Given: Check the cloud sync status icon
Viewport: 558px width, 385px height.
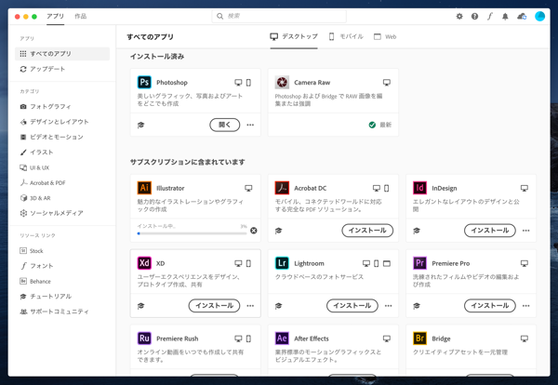Looking at the screenshot, I should 522,17.
